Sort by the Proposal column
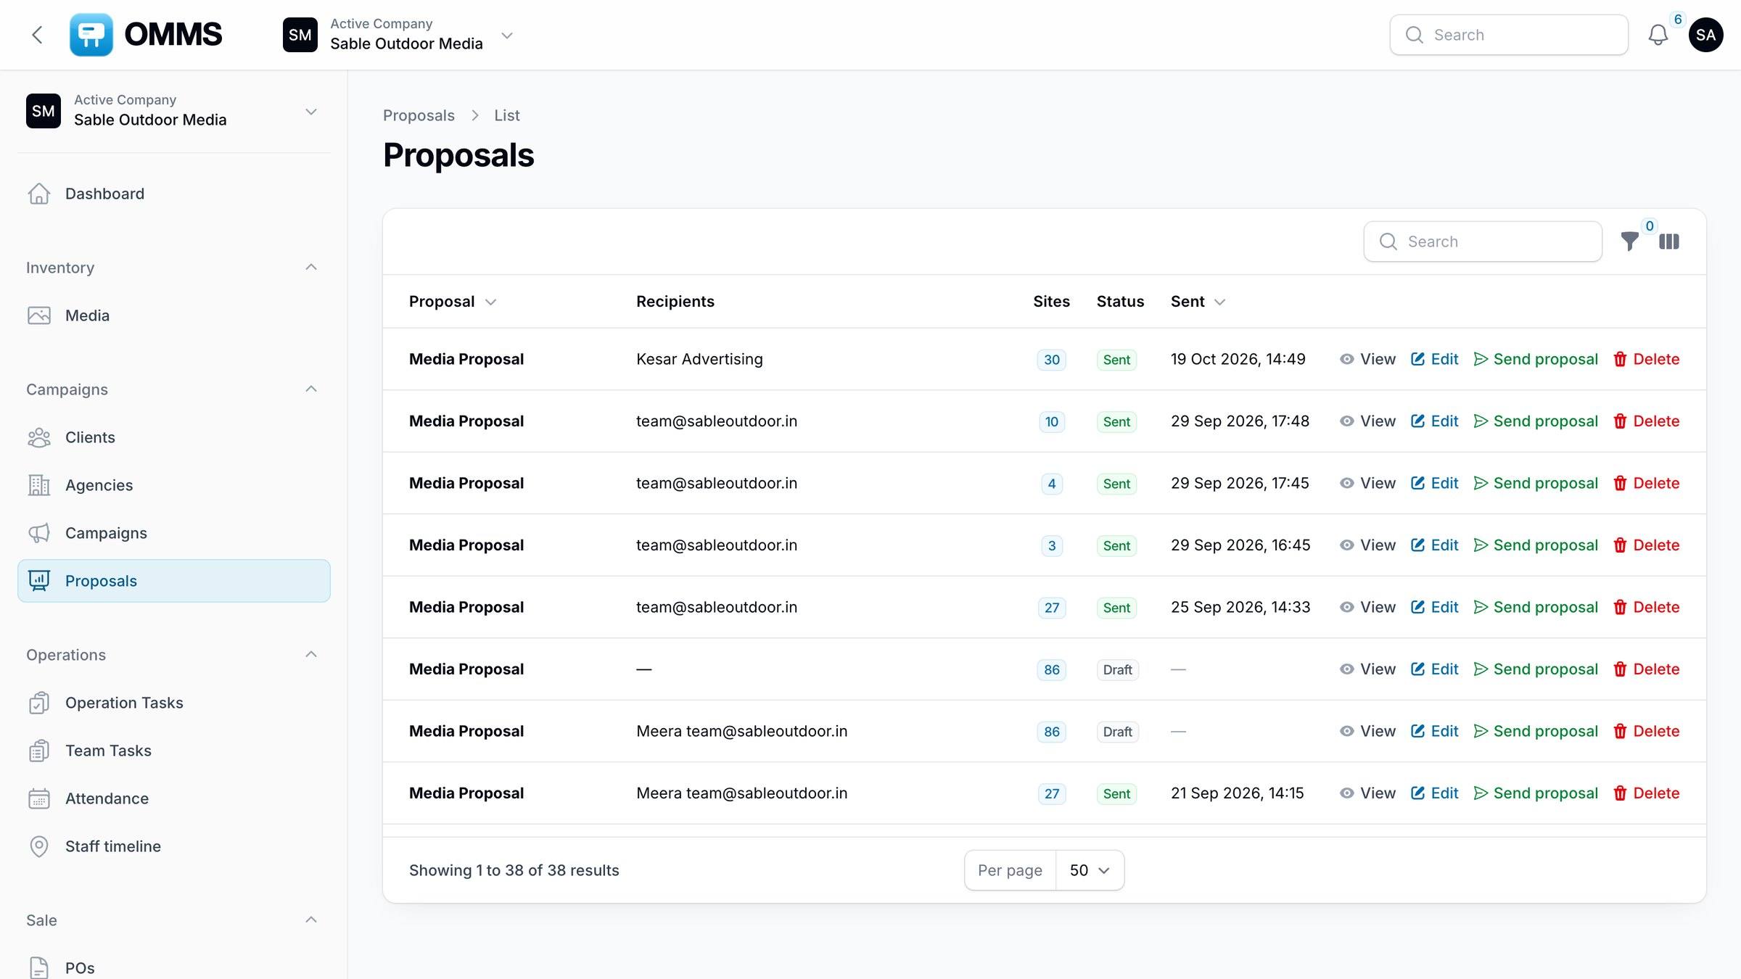Screen dimensions: 1741x979 tap(453, 302)
